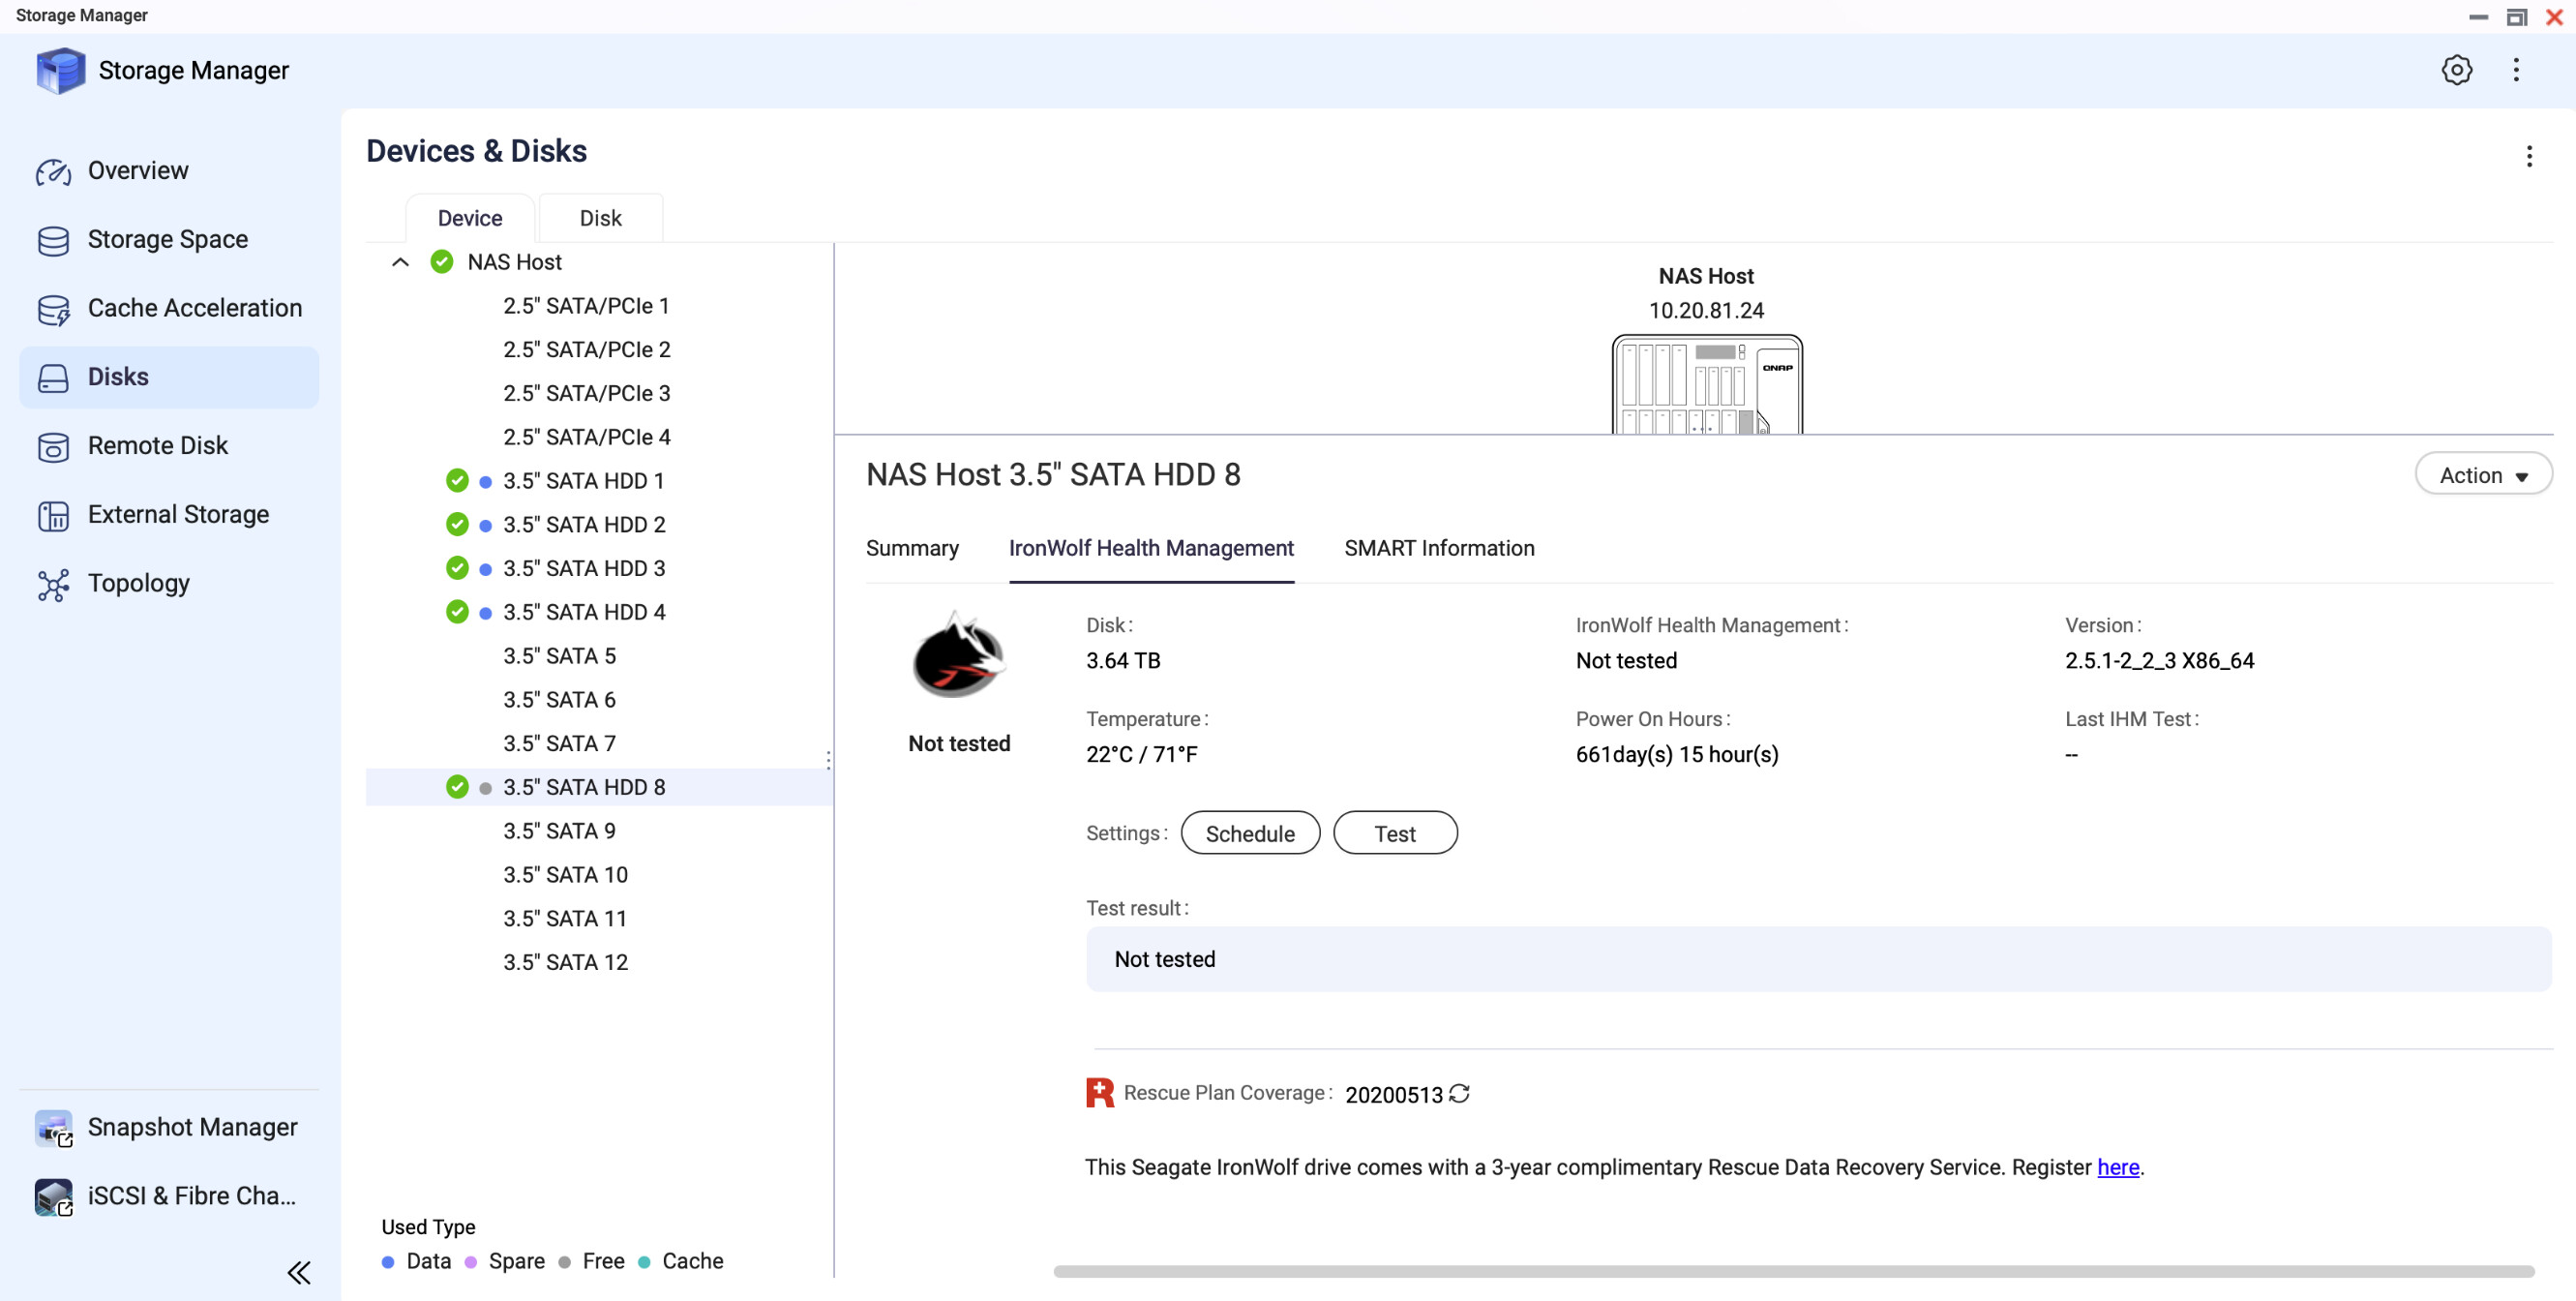Click the Cache Acceleration icon

(53, 309)
